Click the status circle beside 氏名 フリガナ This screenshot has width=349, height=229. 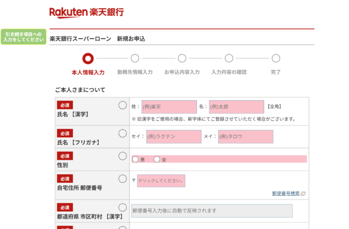[x=122, y=134]
